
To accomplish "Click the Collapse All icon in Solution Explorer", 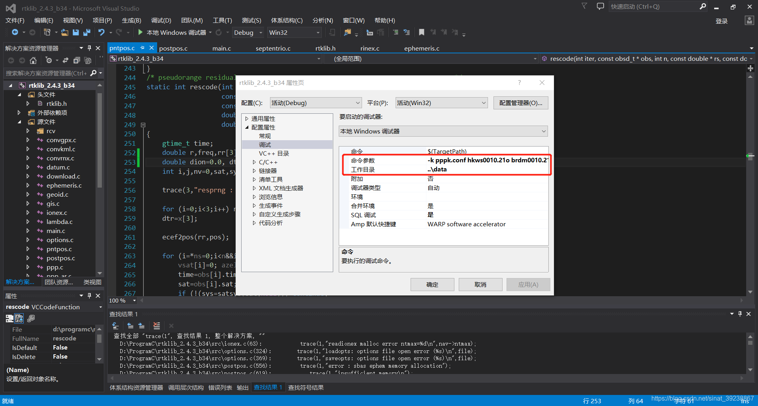I will (x=77, y=60).
